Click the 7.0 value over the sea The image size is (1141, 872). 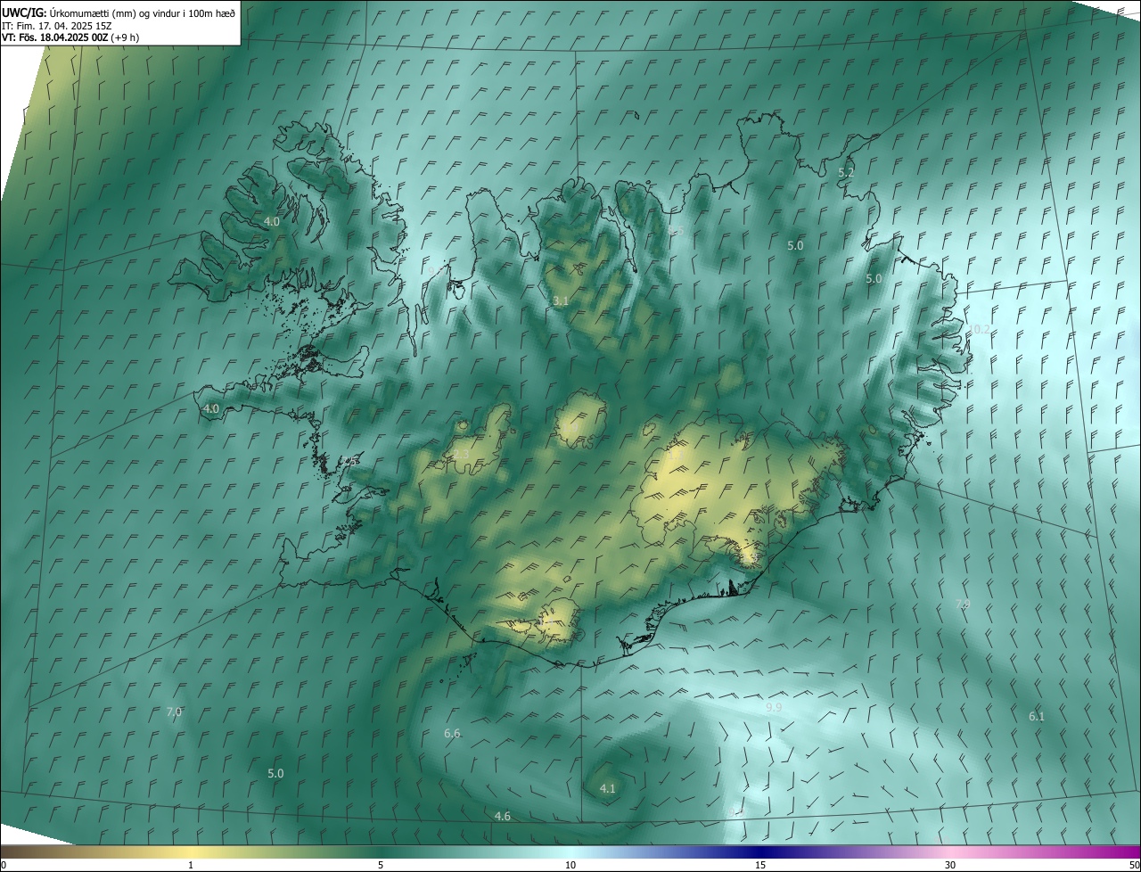pyautogui.click(x=174, y=712)
